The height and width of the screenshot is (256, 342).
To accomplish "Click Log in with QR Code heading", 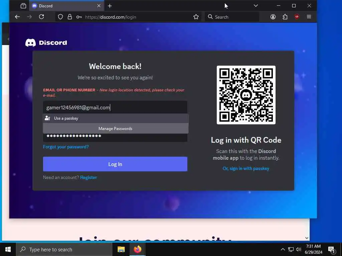I will coord(246,140).
